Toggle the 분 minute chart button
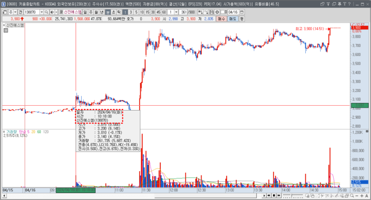 point(108,12)
